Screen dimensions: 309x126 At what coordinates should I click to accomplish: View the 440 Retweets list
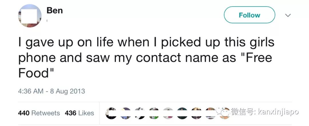click(x=39, y=113)
